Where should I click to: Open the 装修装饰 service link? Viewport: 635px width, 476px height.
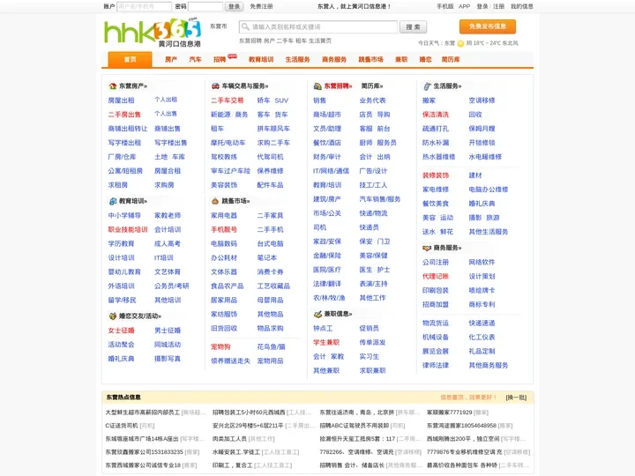pyautogui.click(x=436, y=175)
